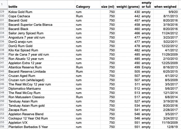Select row number 250

coord(3,101)
